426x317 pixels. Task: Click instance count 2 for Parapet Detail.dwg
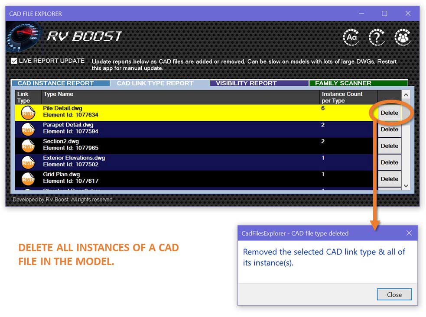(323, 125)
